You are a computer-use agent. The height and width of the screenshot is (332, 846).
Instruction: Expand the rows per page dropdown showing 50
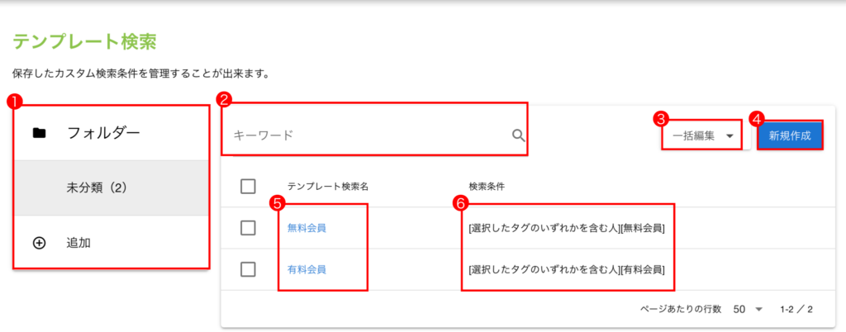coord(746,309)
